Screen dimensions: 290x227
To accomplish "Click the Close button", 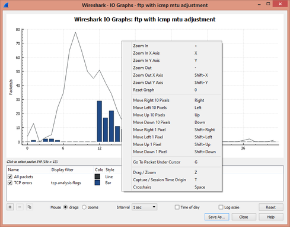I will tap(244, 217).
